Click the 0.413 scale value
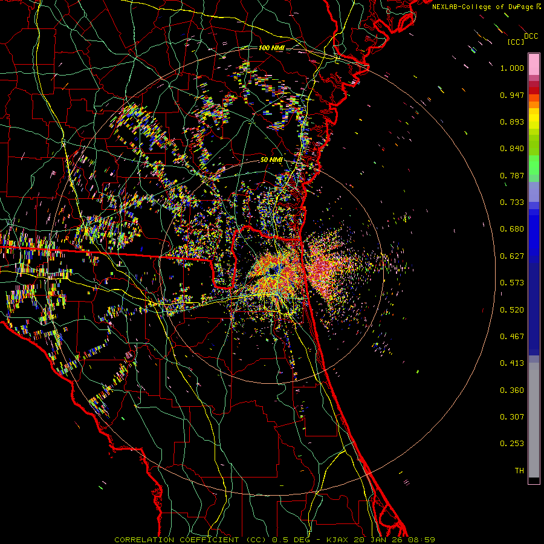544x544 pixels. pyautogui.click(x=512, y=363)
